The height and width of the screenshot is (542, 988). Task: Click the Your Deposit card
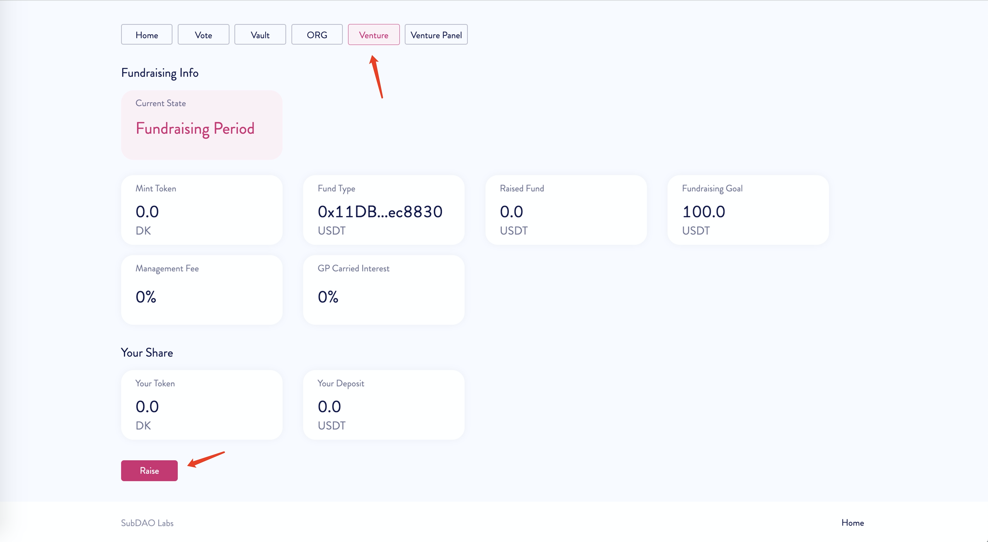[384, 405]
